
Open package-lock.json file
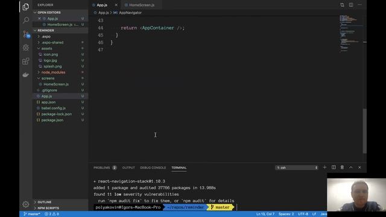coord(57,114)
